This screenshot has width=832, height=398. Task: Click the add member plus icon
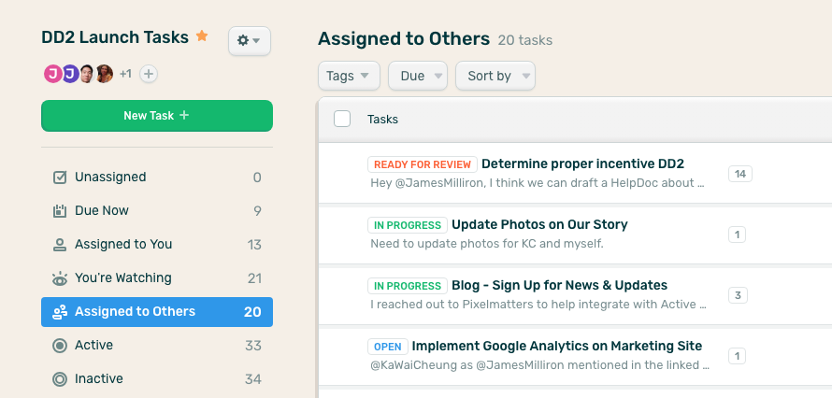point(149,74)
